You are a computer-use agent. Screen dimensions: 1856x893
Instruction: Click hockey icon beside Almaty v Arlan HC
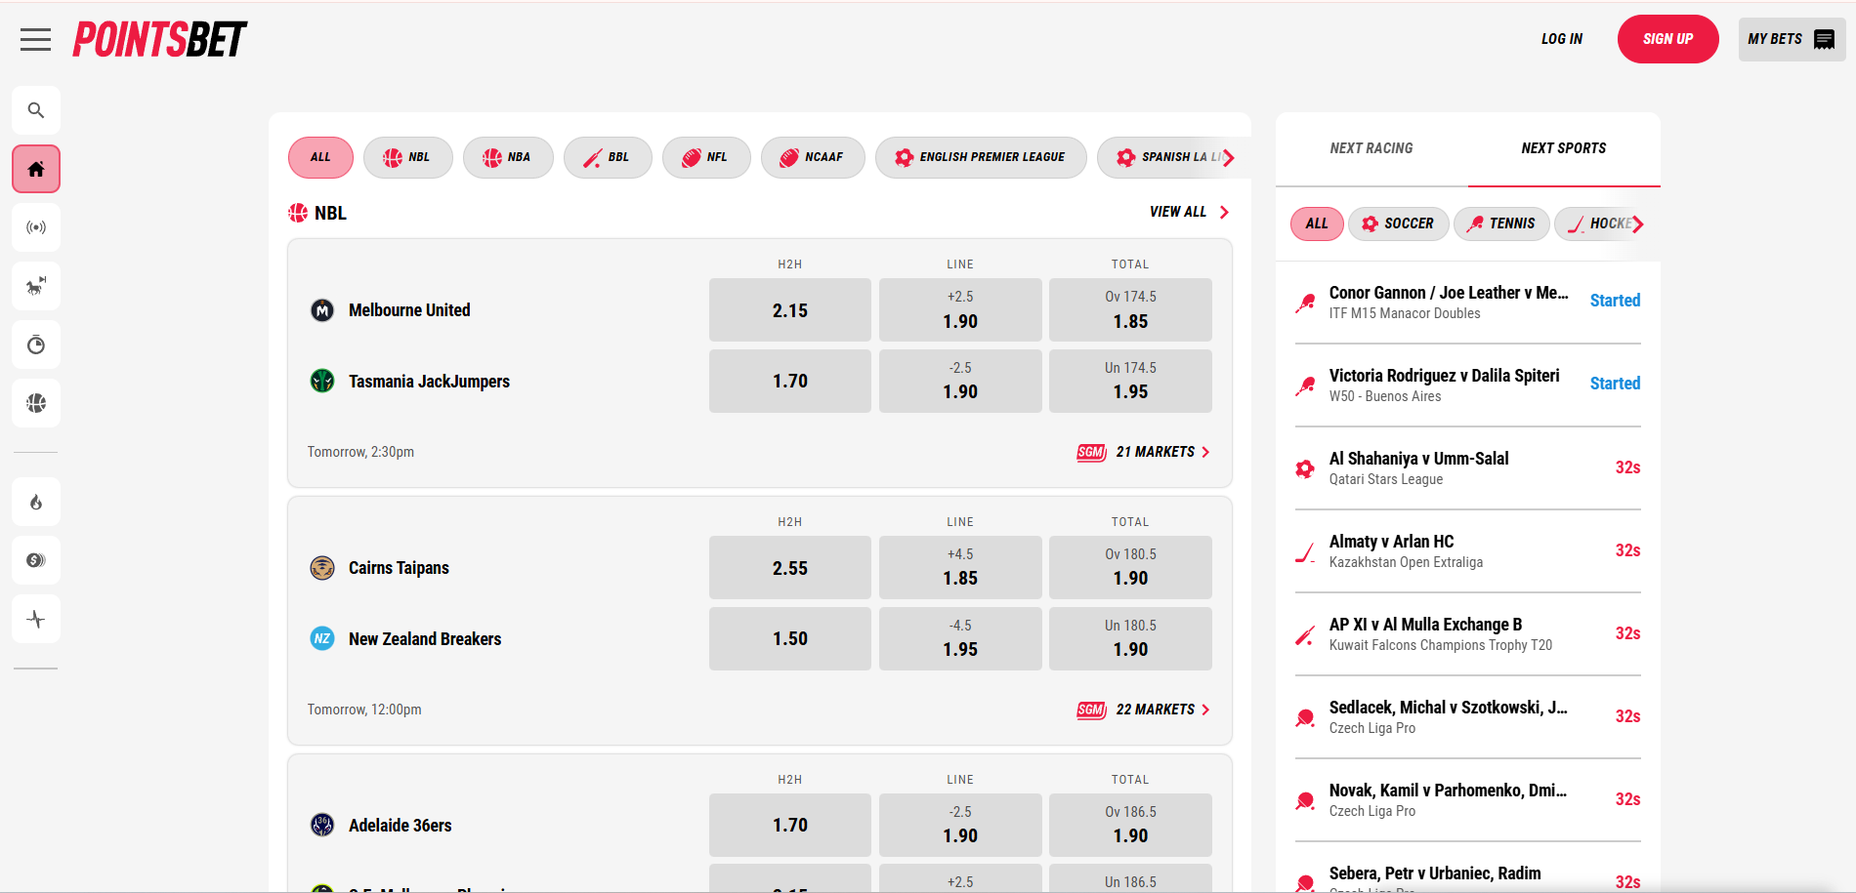pyautogui.click(x=1305, y=551)
